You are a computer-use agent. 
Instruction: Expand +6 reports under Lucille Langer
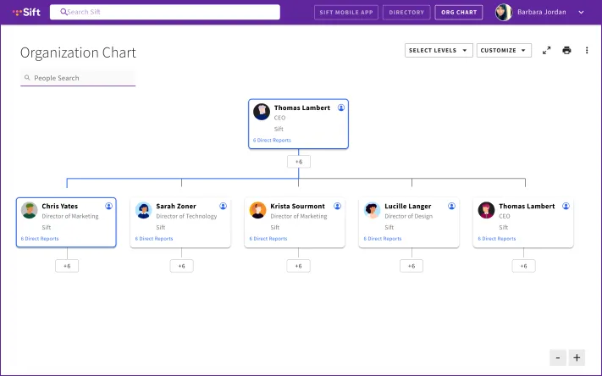click(x=411, y=266)
